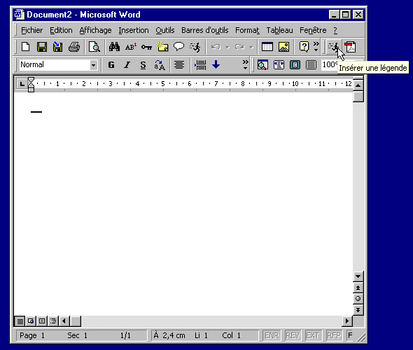413x350 pixels.
Task: Click the Select Browse Object circle button
Action: (x=358, y=299)
